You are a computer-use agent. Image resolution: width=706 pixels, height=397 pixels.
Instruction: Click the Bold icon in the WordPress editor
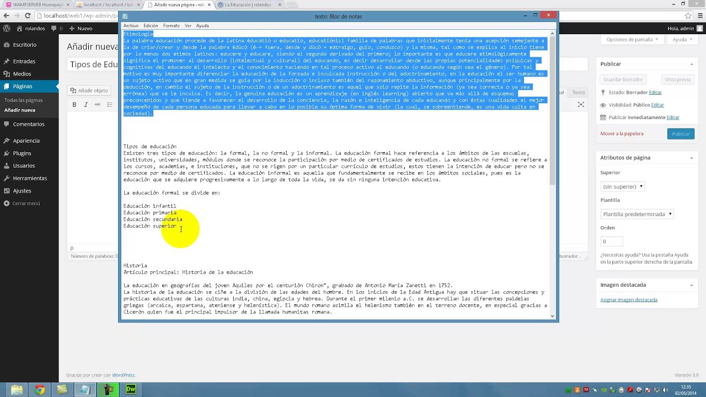(74, 105)
